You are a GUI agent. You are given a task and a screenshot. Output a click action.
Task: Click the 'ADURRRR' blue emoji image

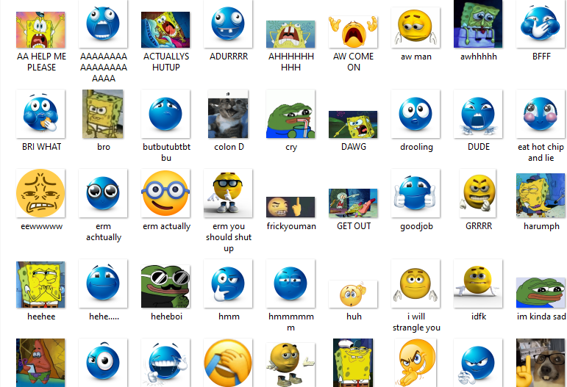228,23
